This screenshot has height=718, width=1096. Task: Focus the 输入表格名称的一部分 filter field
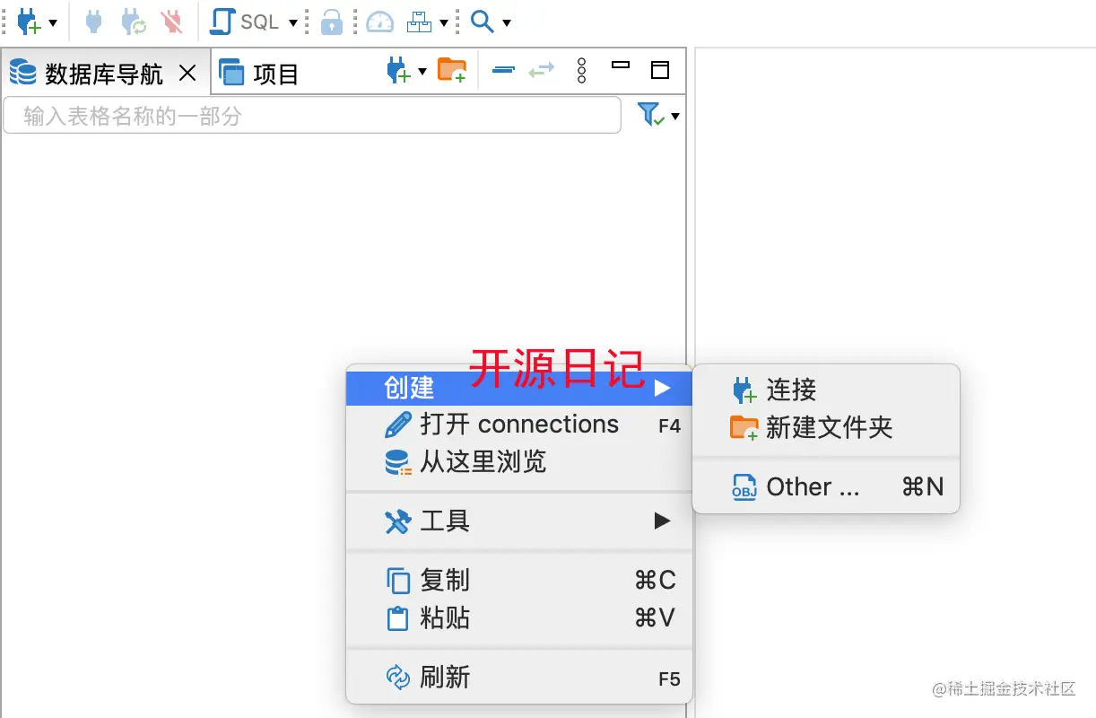coord(312,116)
